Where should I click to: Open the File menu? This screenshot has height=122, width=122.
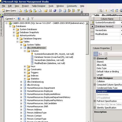(4, 6)
